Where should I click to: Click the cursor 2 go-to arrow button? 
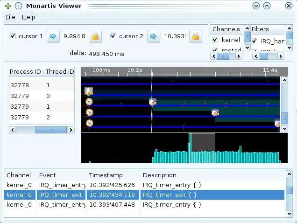(x=154, y=36)
